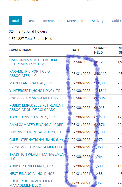Screen dimensions: 122x187
Task: Open Gulf International Bank (UK) LTD link
Action: (39, 140)
